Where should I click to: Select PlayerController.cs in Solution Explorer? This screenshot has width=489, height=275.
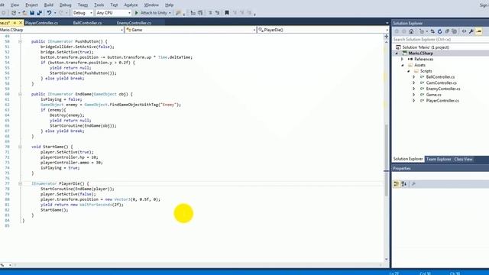[x=442, y=101]
